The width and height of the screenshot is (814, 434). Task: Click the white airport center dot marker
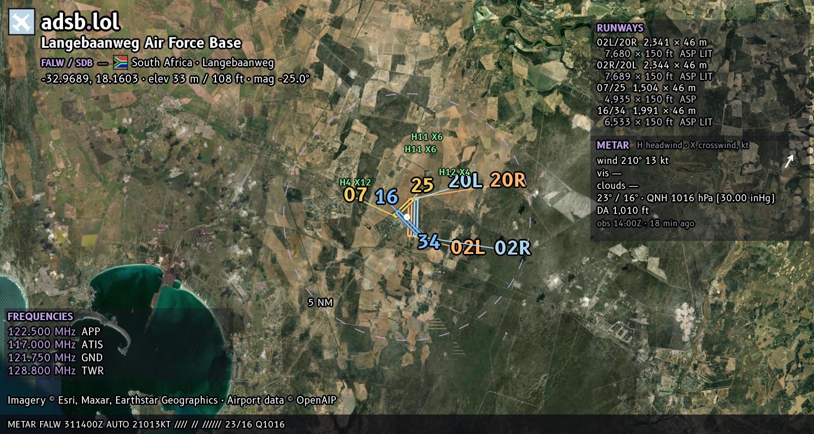coord(407,216)
